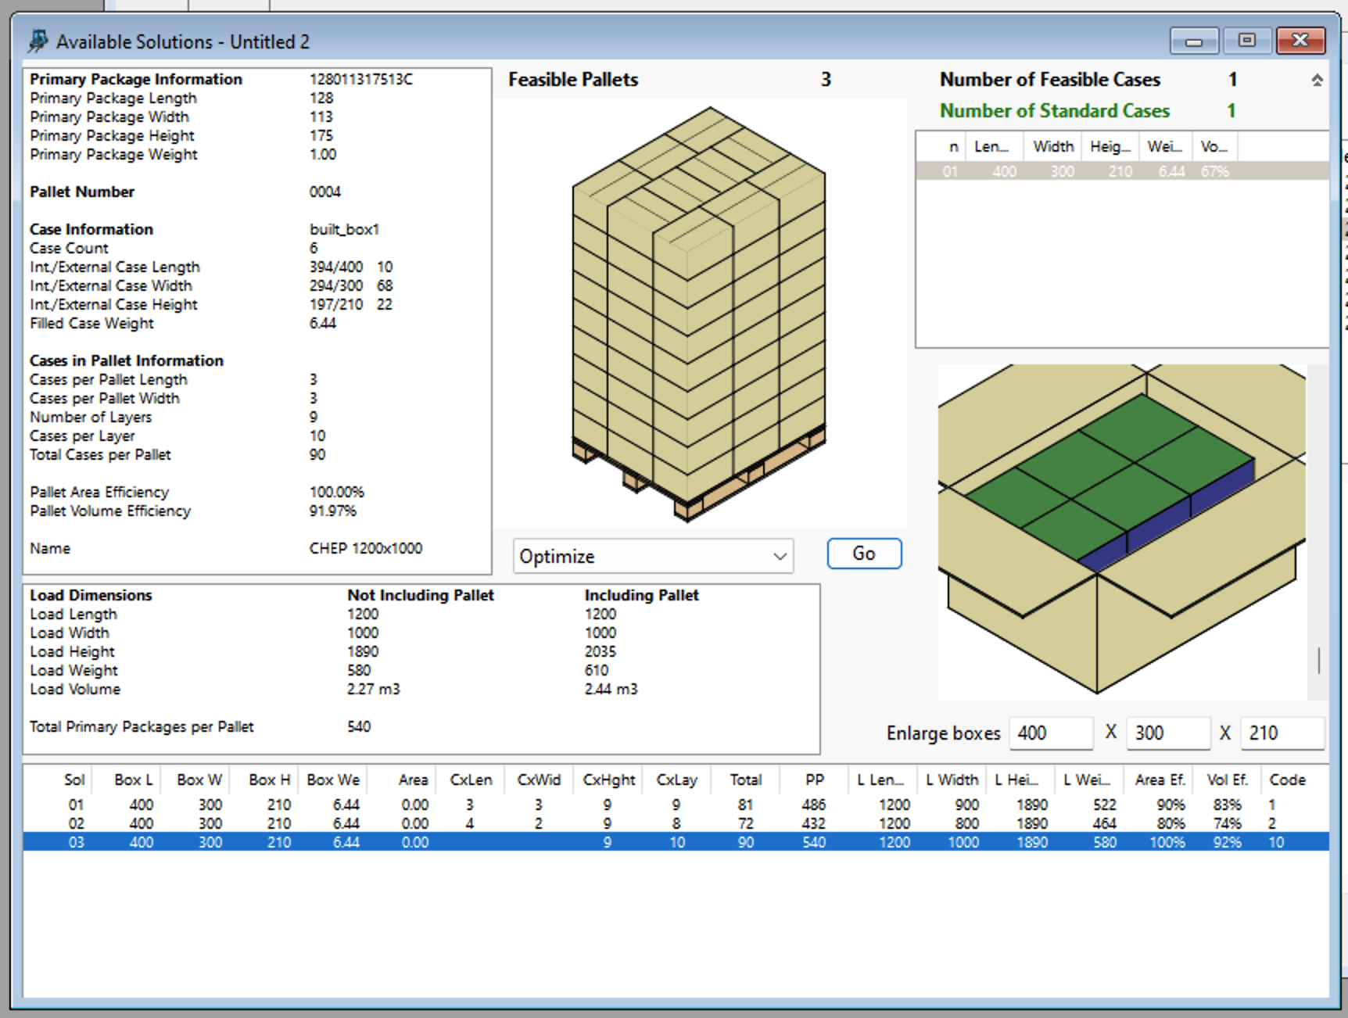Click the CxLay column header

click(676, 780)
